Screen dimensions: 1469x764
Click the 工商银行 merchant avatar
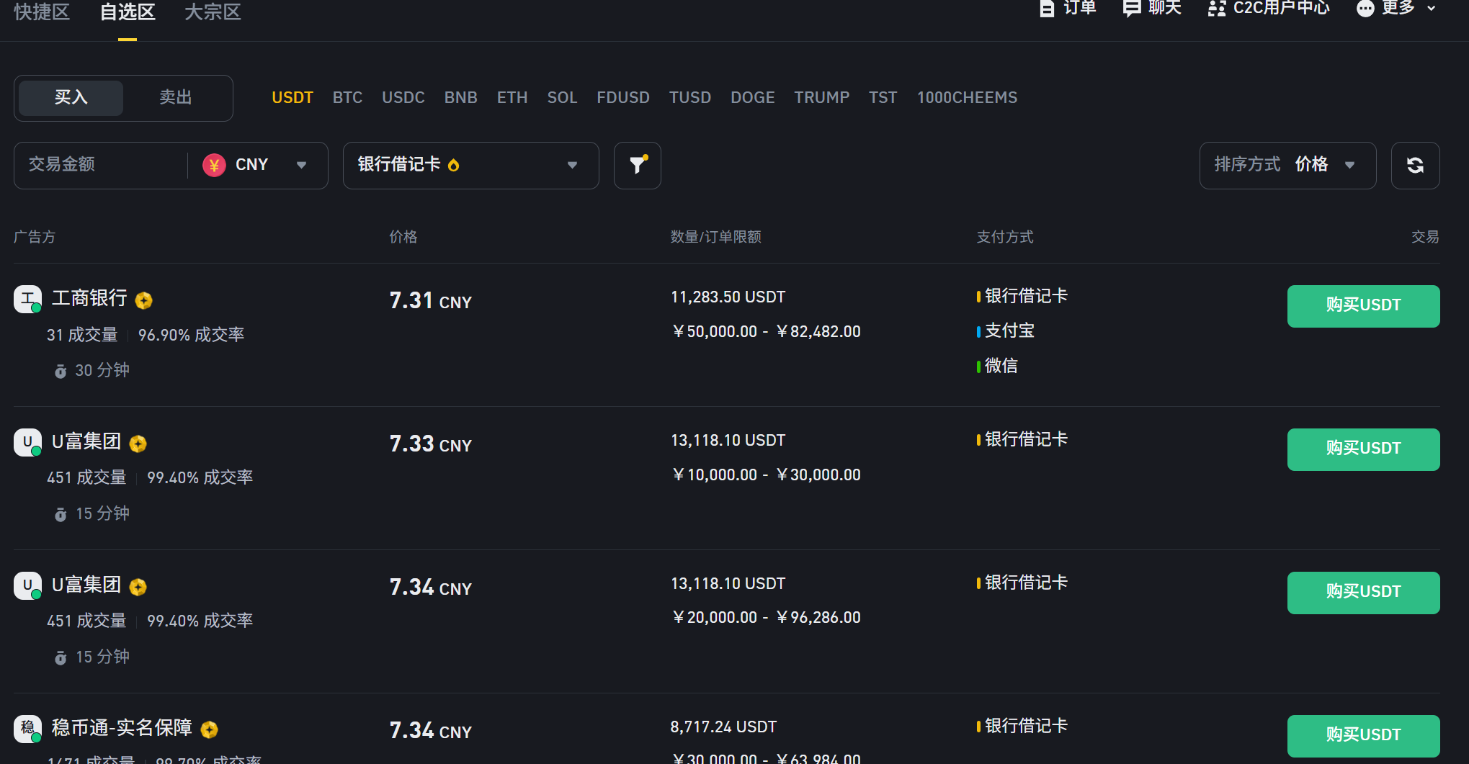[x=27, y=299]
